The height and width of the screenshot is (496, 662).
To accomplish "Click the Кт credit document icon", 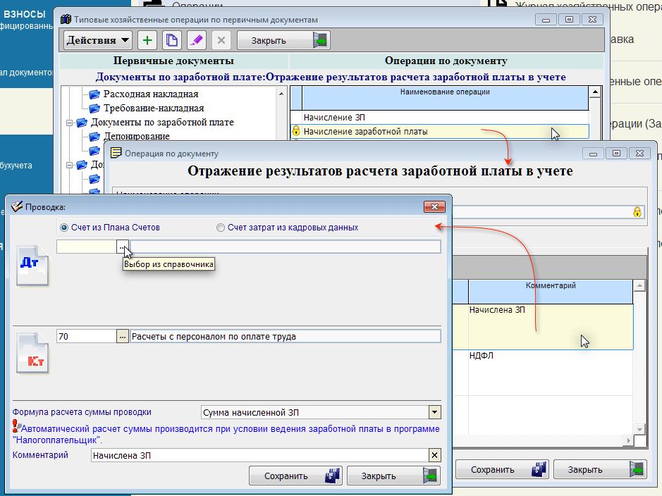I will pos(32,354).
